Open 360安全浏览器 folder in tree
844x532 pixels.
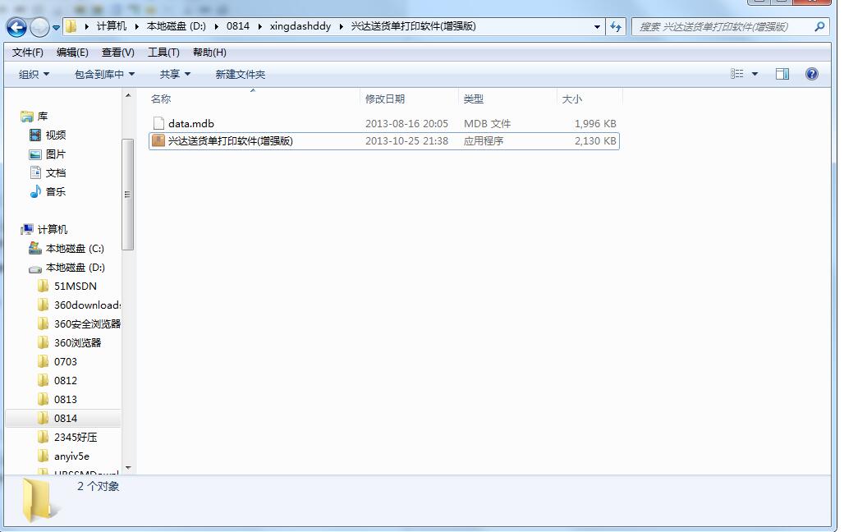coord(87,323)
